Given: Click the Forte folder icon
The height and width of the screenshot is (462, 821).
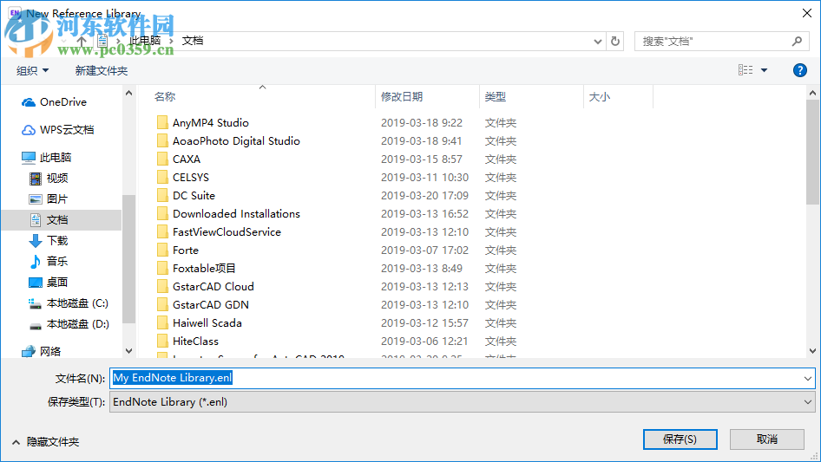Looking at the screenshot, I should click(x=163, y=251).
